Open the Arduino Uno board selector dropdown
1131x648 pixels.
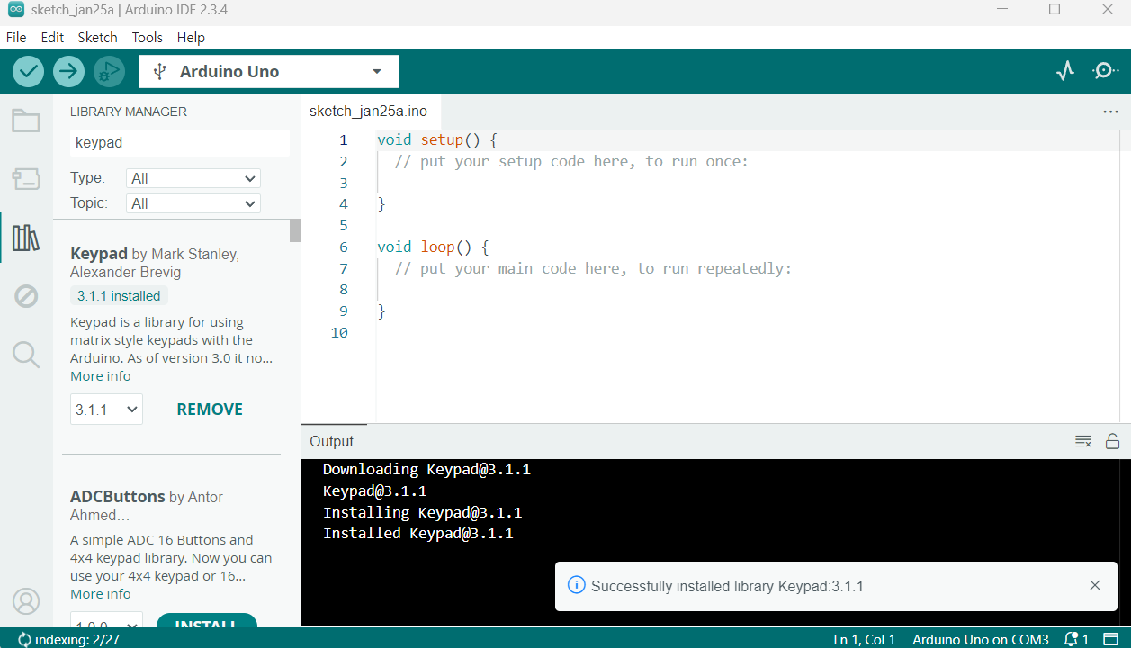pos(269,72)
